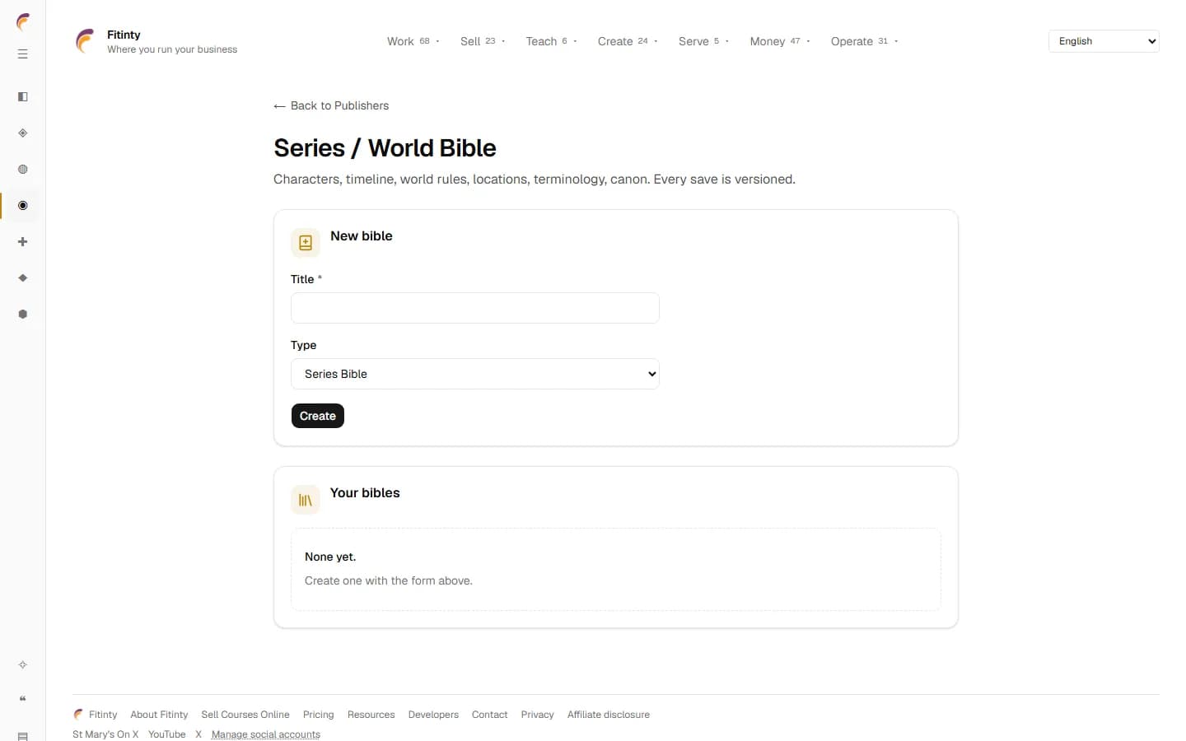Open the English language selector

(1104, 41)
